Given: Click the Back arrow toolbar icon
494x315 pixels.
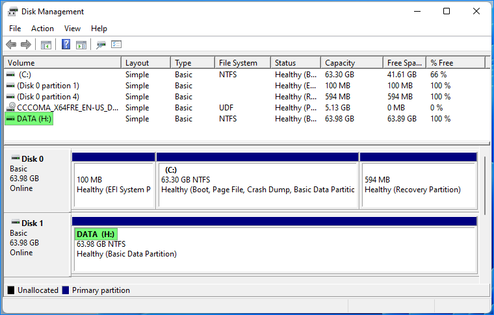Looking at the screenshot, I should (x=11, y=45).
